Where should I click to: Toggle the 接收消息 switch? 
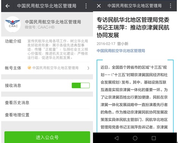[80, 85]
